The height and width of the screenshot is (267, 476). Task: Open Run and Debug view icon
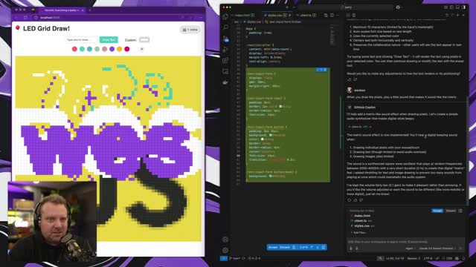[x=225, y=50]
